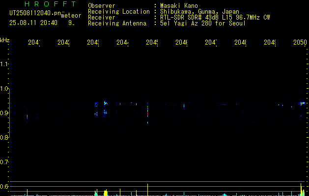Select the 2043 time axis label
Screen dimensions: 309x196
pos(93,42)
